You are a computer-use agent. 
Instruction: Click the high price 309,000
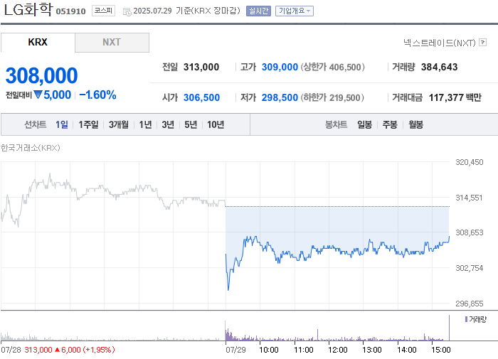(280, 67)
